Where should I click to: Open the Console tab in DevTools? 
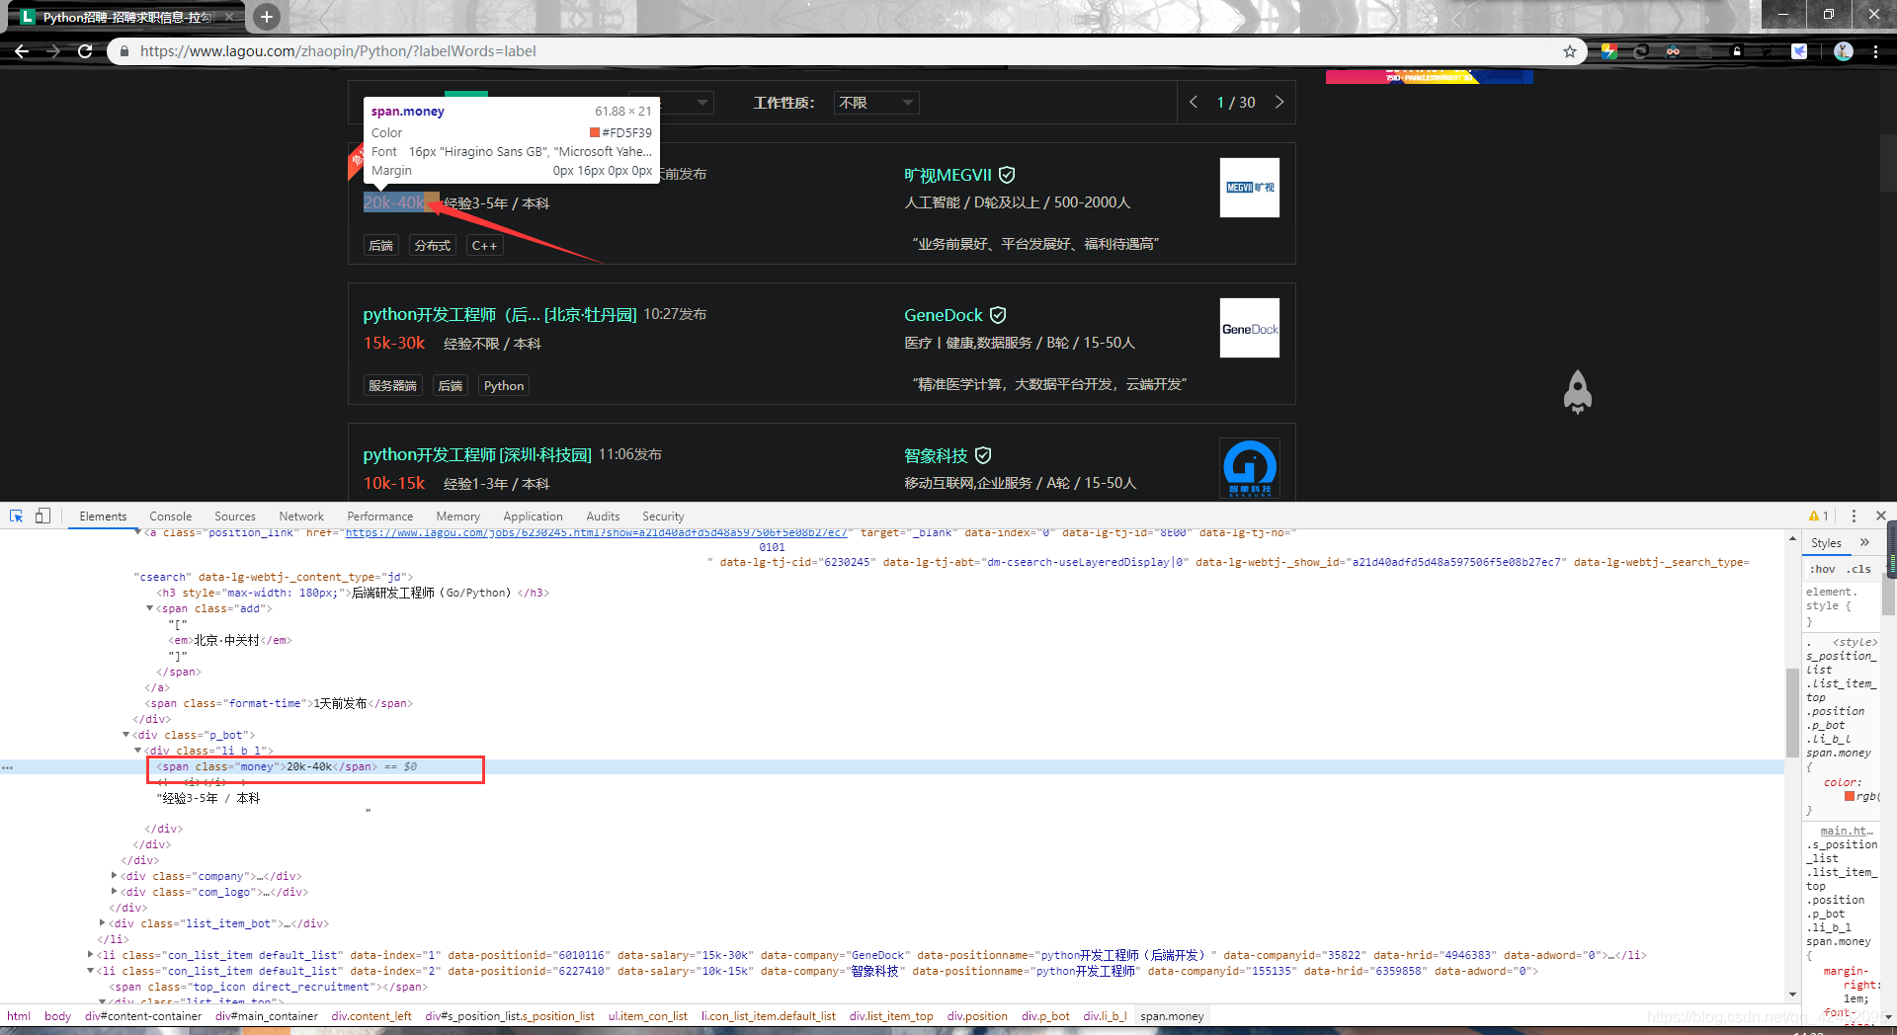coord(170,517)
